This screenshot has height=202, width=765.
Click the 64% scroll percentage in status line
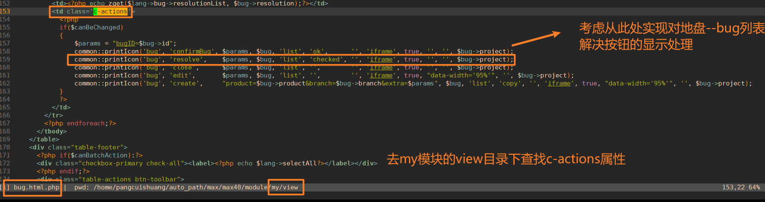pyautogui.click(x=754, y=187)
